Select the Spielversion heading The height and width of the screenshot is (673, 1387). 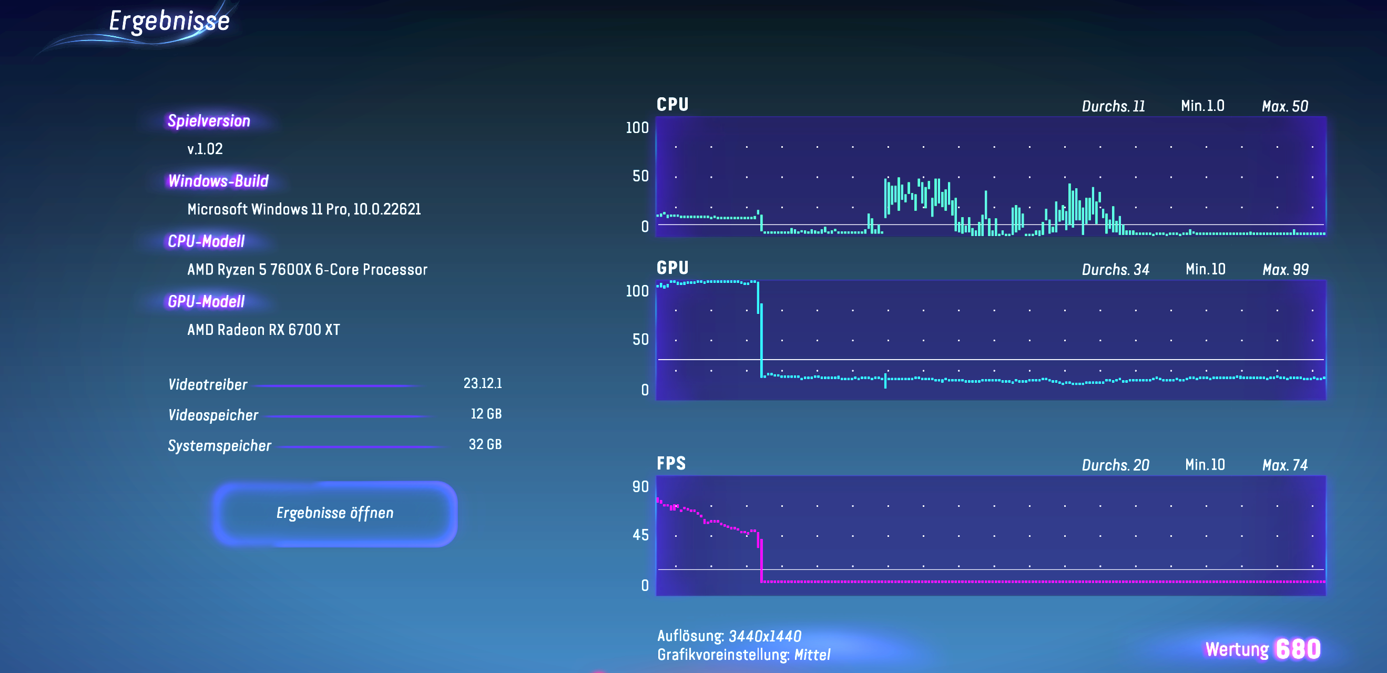[x=208, y=120]
